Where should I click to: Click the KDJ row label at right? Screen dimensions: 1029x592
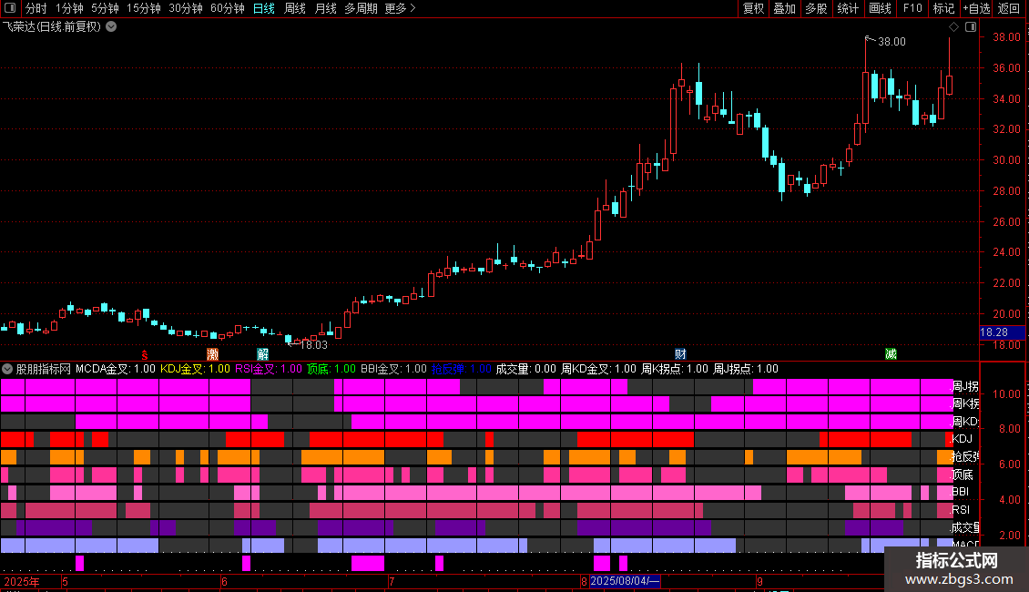pos(962,438)
